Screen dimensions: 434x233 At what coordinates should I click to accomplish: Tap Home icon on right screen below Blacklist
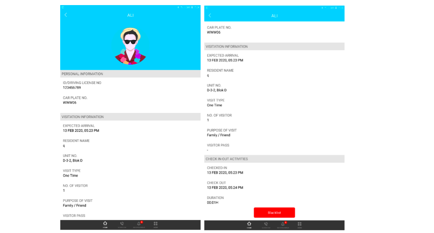[x=249, y=225]
